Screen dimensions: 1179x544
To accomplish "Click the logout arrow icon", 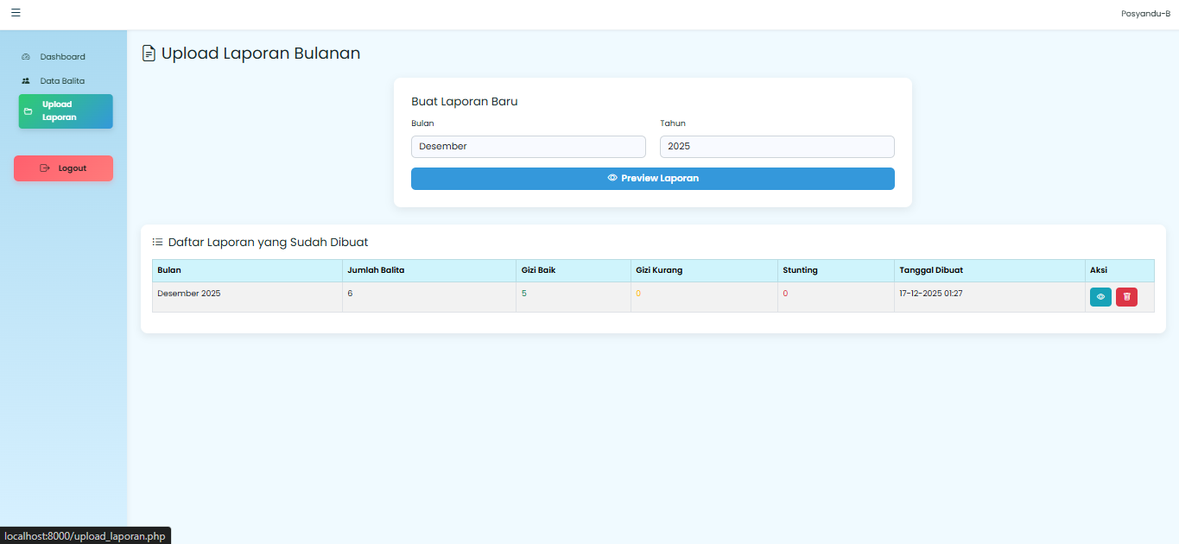I will pos(46,168).
